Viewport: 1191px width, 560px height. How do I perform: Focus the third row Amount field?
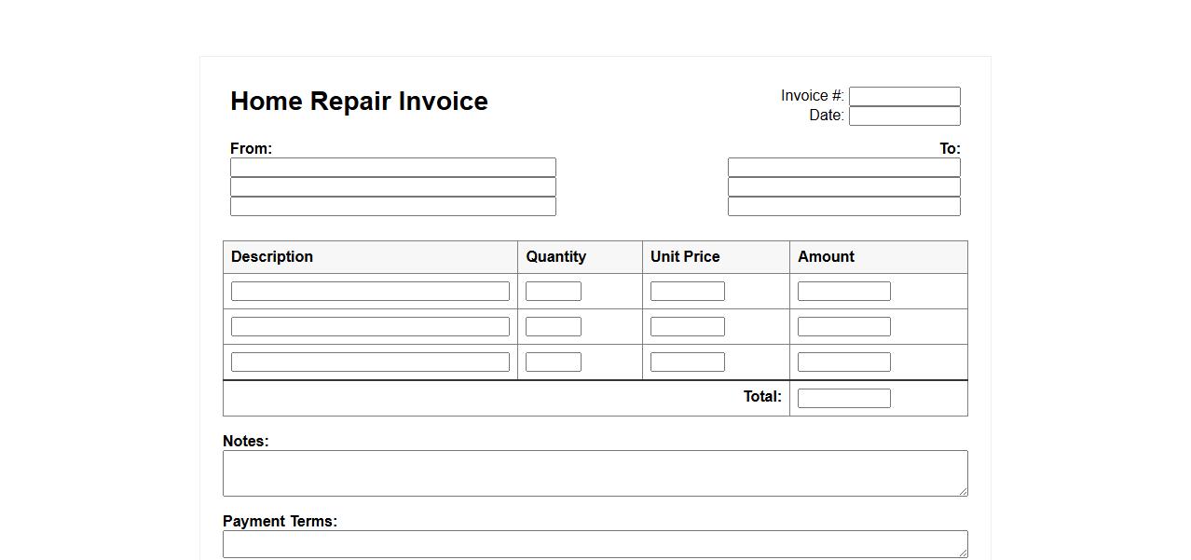coord(843,362)
